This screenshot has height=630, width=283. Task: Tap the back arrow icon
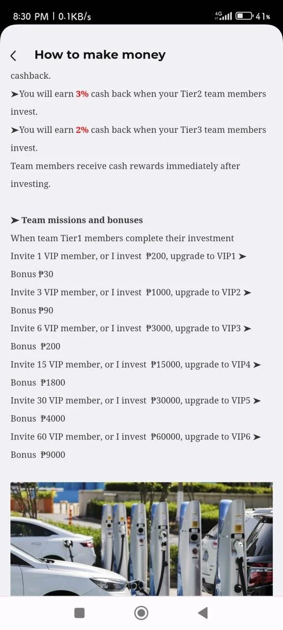point(14,56)
